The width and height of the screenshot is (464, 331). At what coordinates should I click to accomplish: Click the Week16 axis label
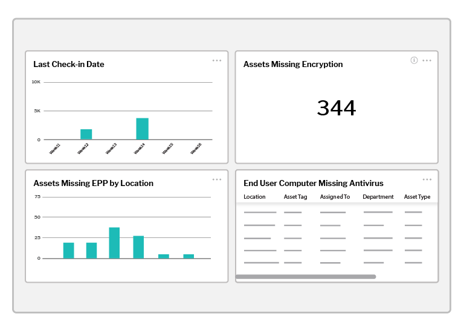pos(196,149)
